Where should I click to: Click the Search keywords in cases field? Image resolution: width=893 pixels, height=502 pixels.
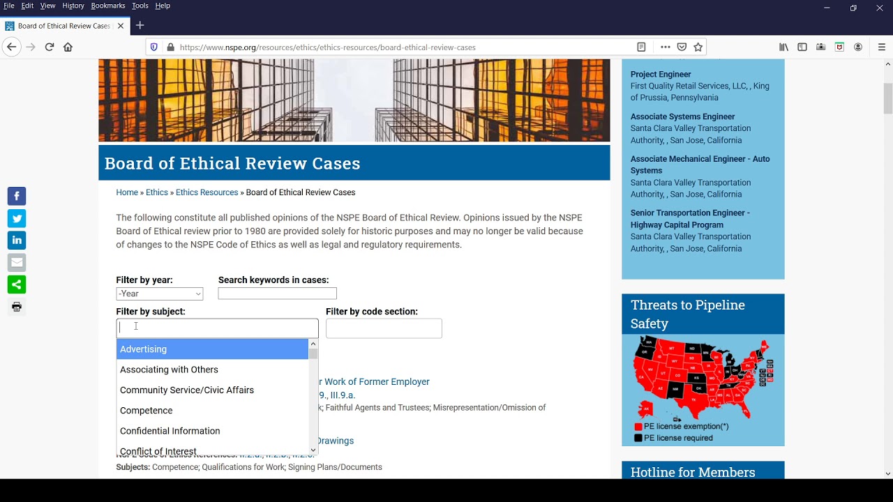coord(277,294)
